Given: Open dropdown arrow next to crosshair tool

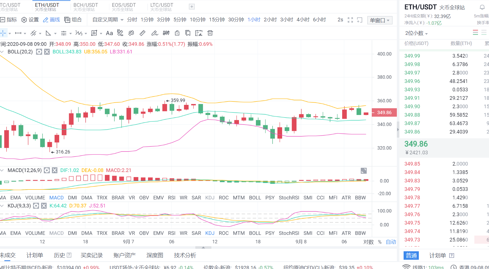Looking at the screenshot, I should coord(10,33).
